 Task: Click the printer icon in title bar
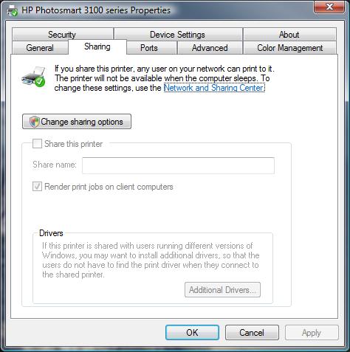coord(13,10)
